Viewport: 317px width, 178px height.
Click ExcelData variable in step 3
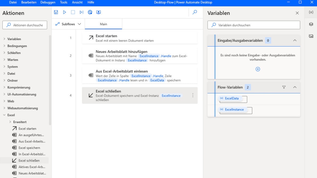(x=157, y=80)
